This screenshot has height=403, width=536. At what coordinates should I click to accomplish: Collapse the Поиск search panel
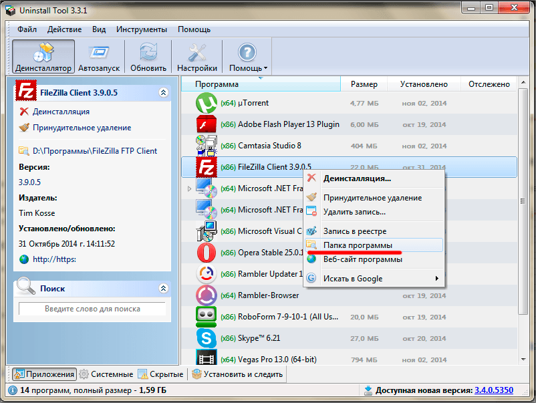tap(163, 289)
